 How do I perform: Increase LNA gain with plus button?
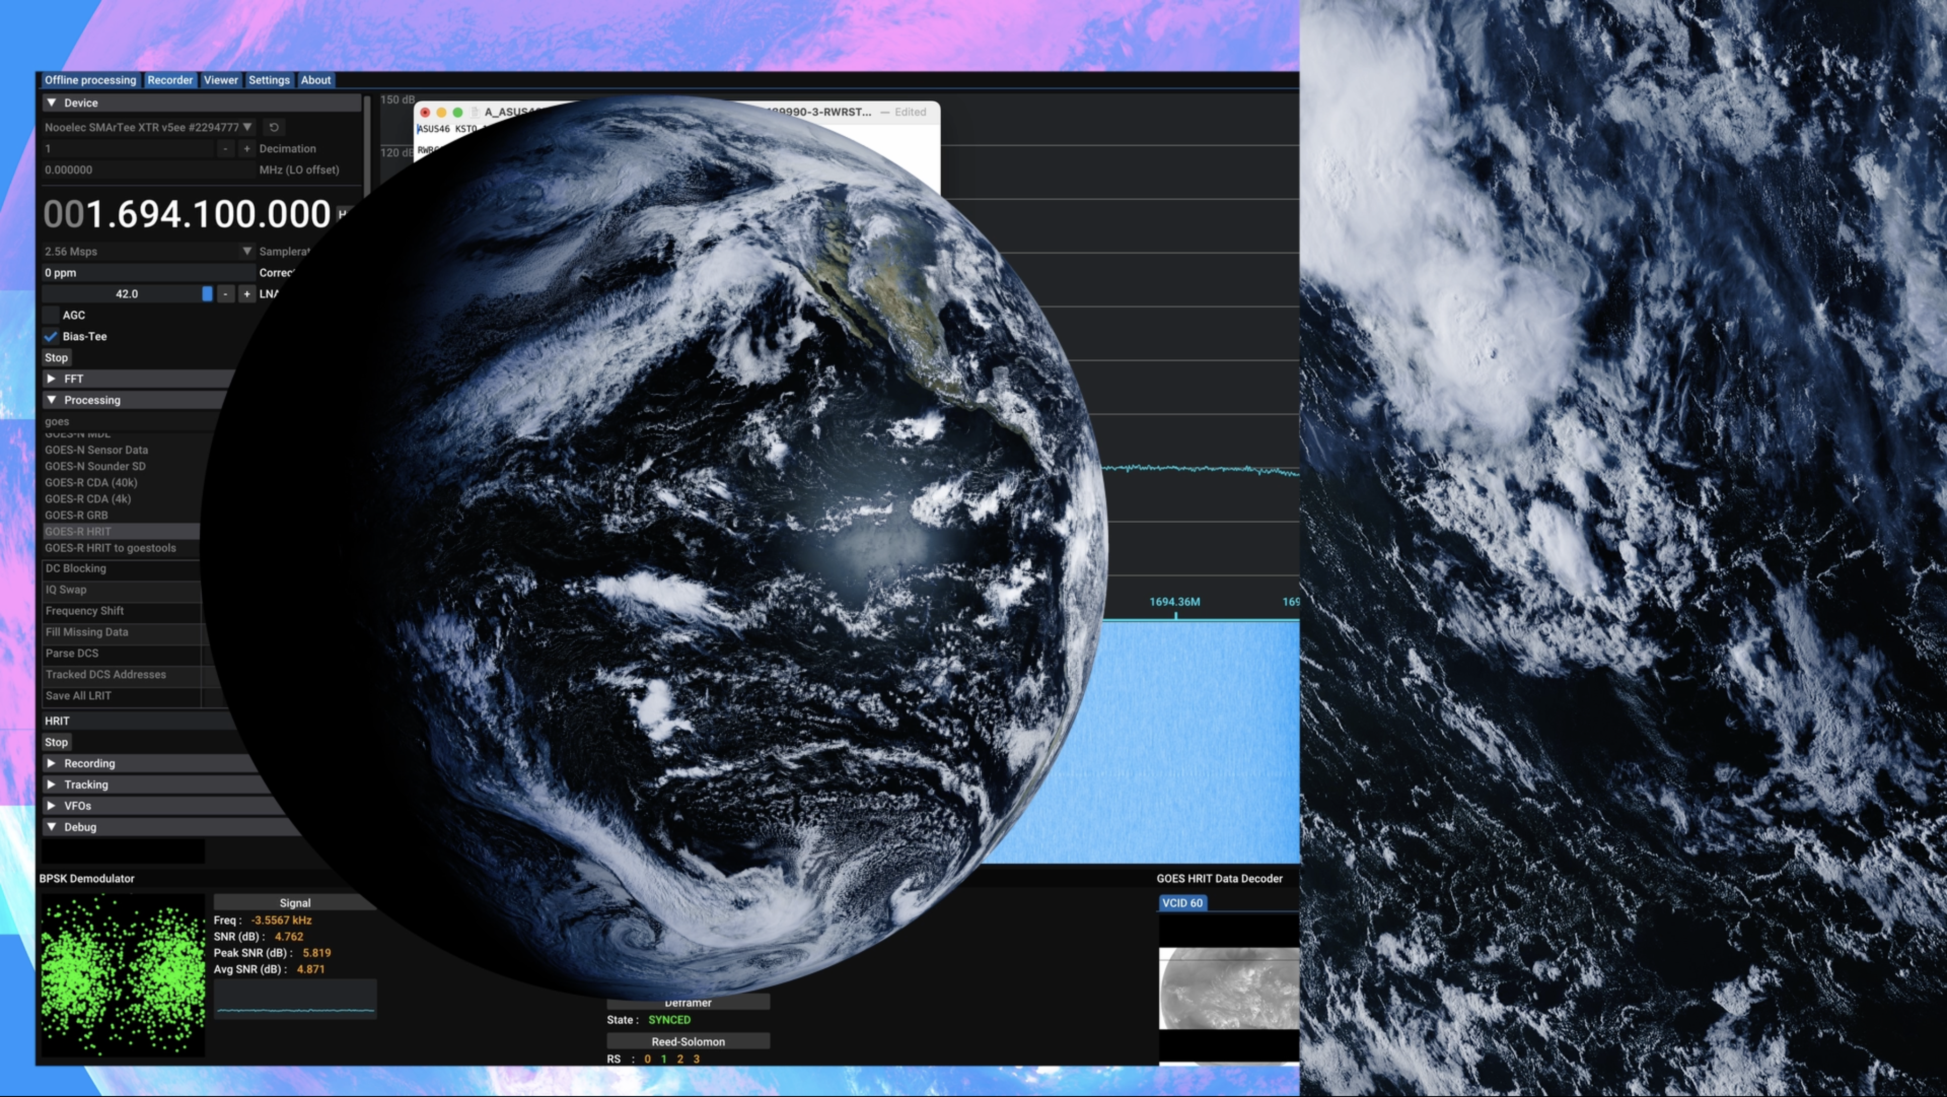pyautogui.click(x=246, y=294)
